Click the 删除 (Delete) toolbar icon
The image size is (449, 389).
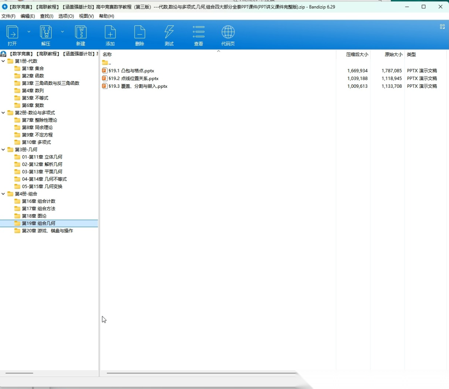140,33
